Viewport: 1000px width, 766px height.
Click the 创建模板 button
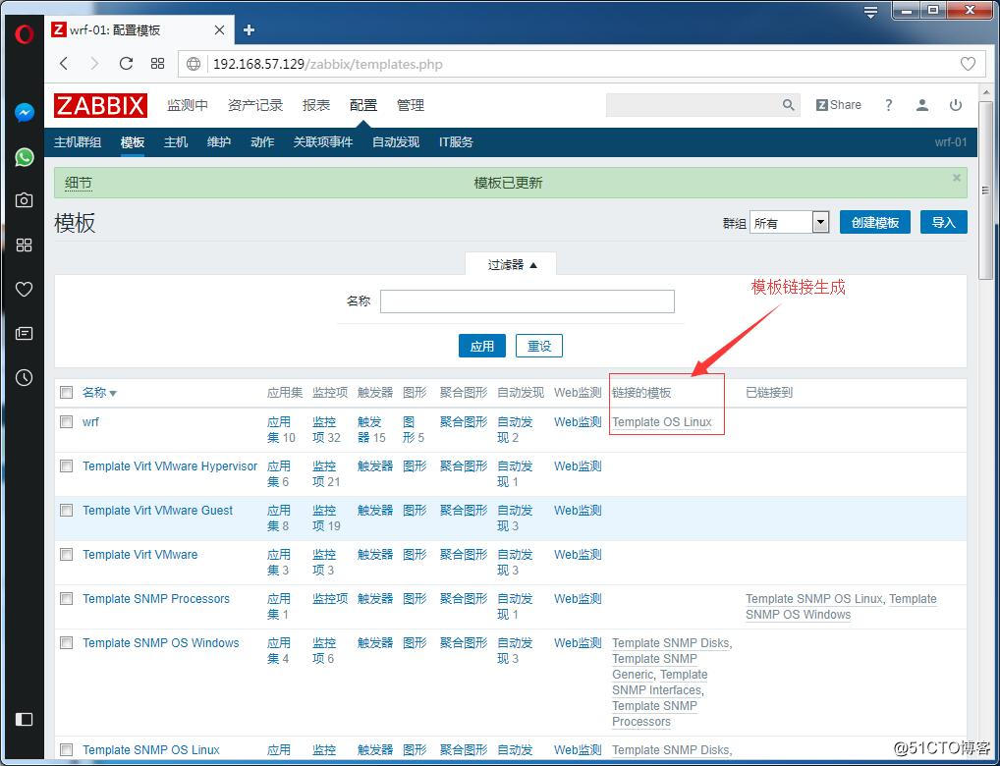tap(875, 222)
